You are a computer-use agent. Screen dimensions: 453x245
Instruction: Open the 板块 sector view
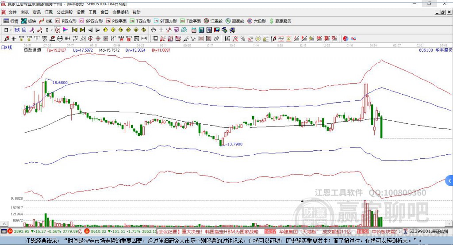(29, 21)
